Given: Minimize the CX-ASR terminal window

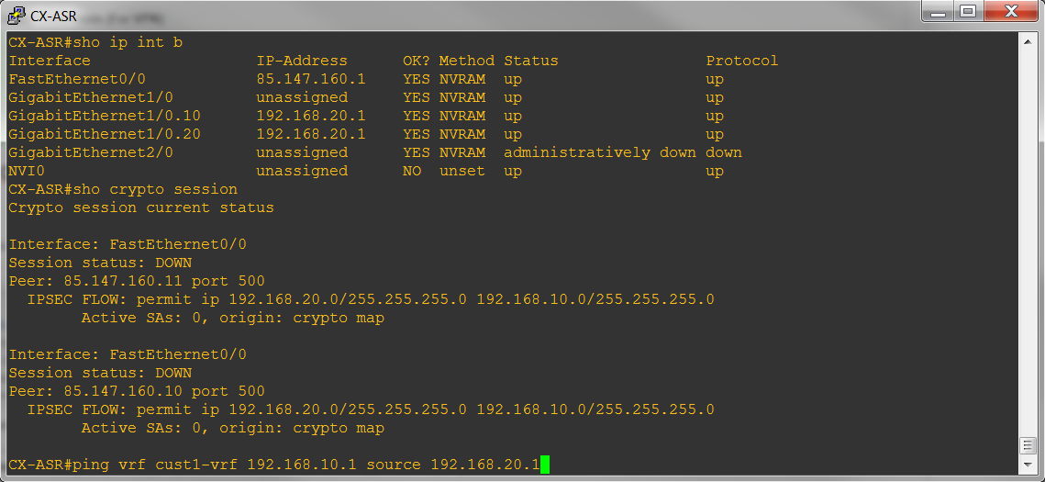Looking at the screenshot, I should pos(939,12).
